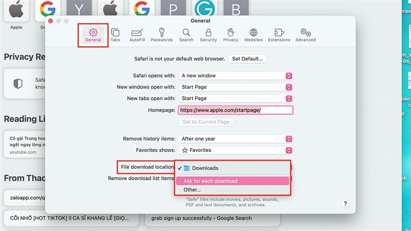Click the Set Default button
This screenshot has width=411, height=231.
tap(247, 59)
